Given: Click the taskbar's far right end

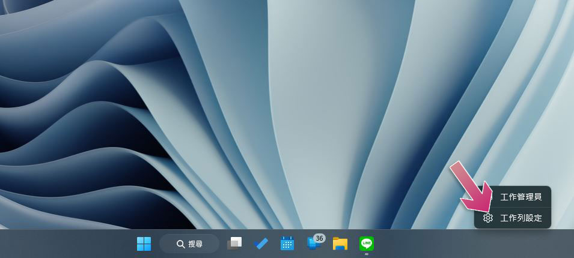Looking at the screenshot, I should click(568, 244).
